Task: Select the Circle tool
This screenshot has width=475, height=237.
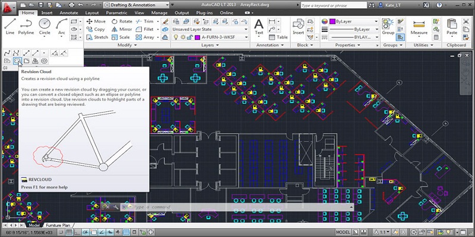Action: pyautogui.click(x=45, y=26)
